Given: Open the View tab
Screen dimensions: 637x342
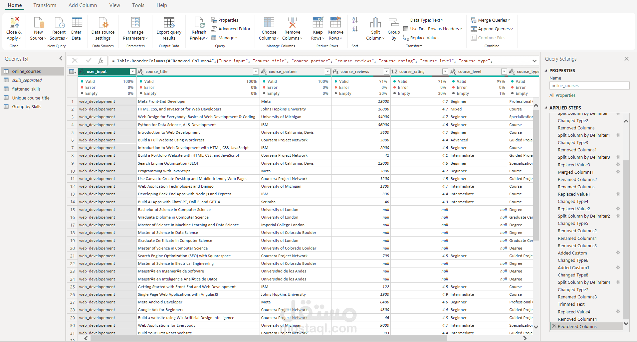Looking at the screenshot, I should point(114,5).
